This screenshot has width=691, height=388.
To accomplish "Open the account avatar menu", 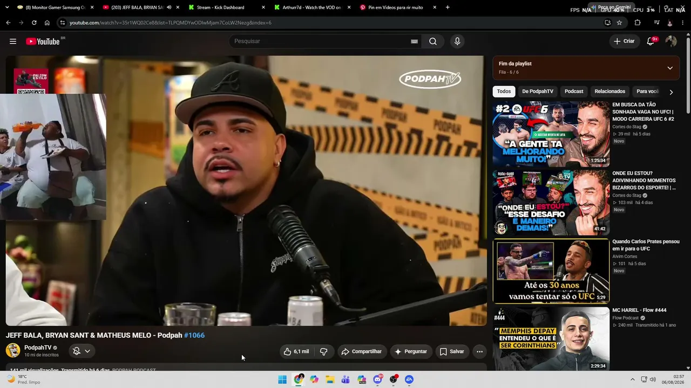I will (671, 41).
